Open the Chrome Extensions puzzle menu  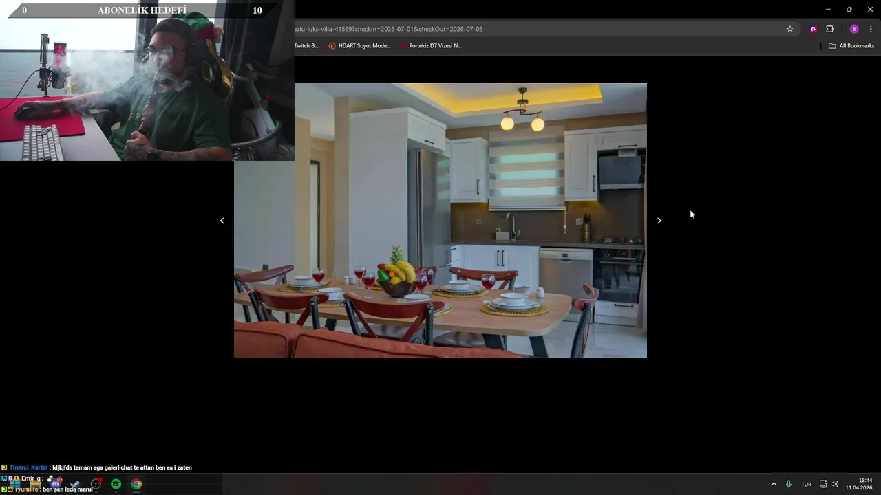click(829, 29)
